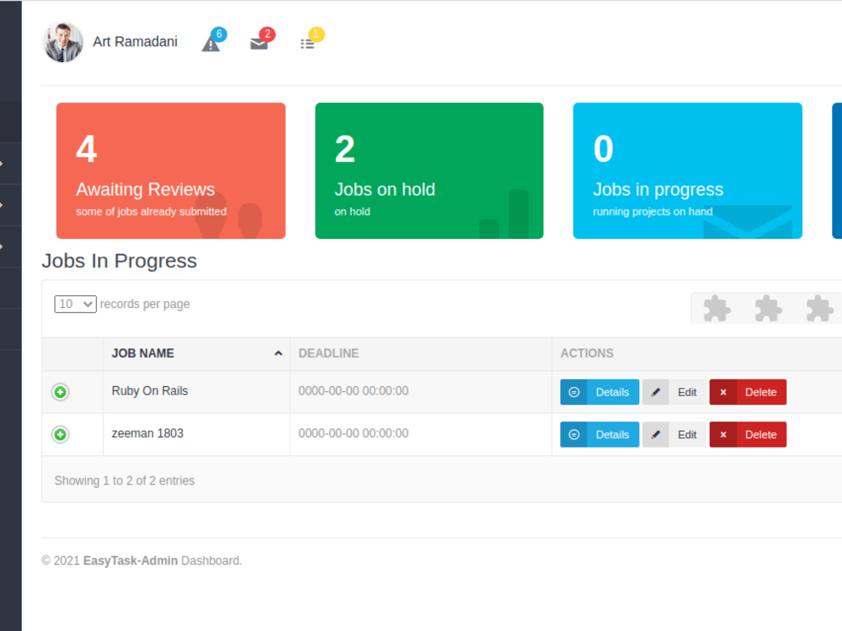Click Details button for Ruby On Rails

tap(600, 392)
